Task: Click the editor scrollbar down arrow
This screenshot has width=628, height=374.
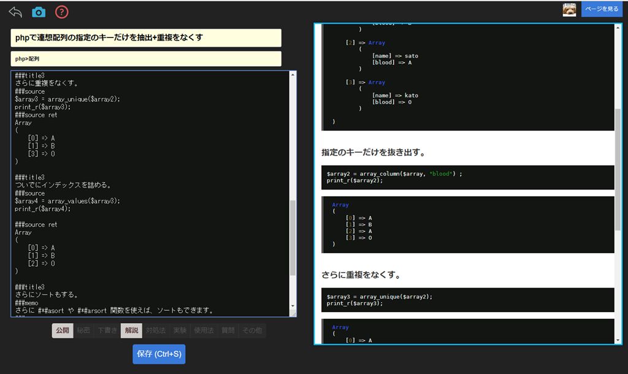Action: [293, 305]
